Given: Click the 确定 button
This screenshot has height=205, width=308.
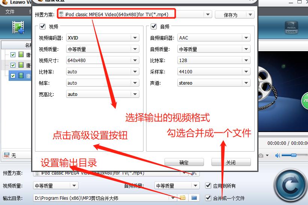Looking at the screenshot, I should click(x=184, y=162).
